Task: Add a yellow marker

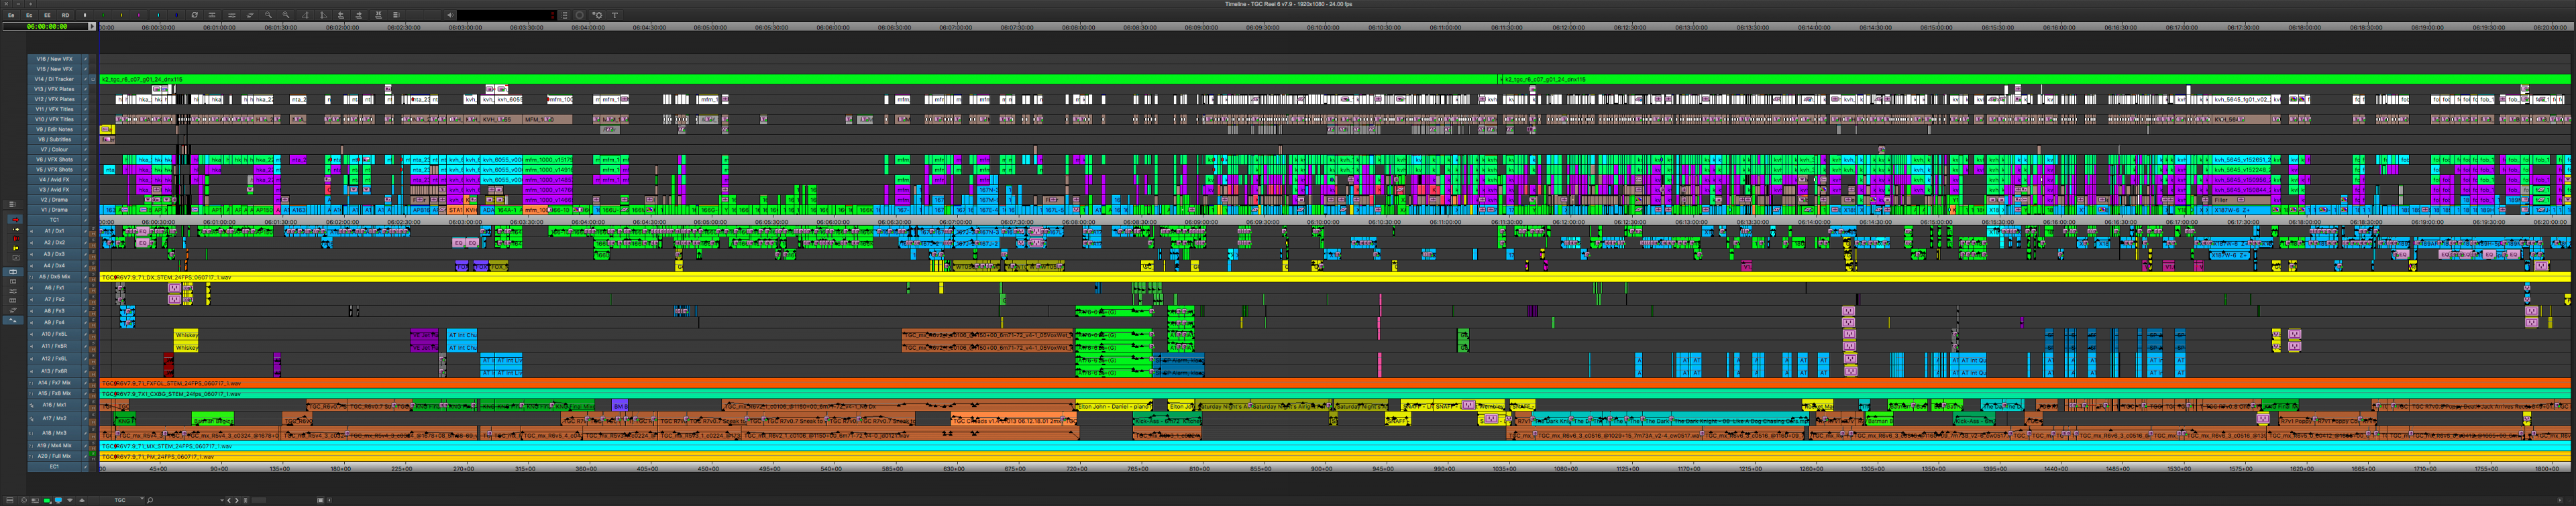Action: coord(121,16)
